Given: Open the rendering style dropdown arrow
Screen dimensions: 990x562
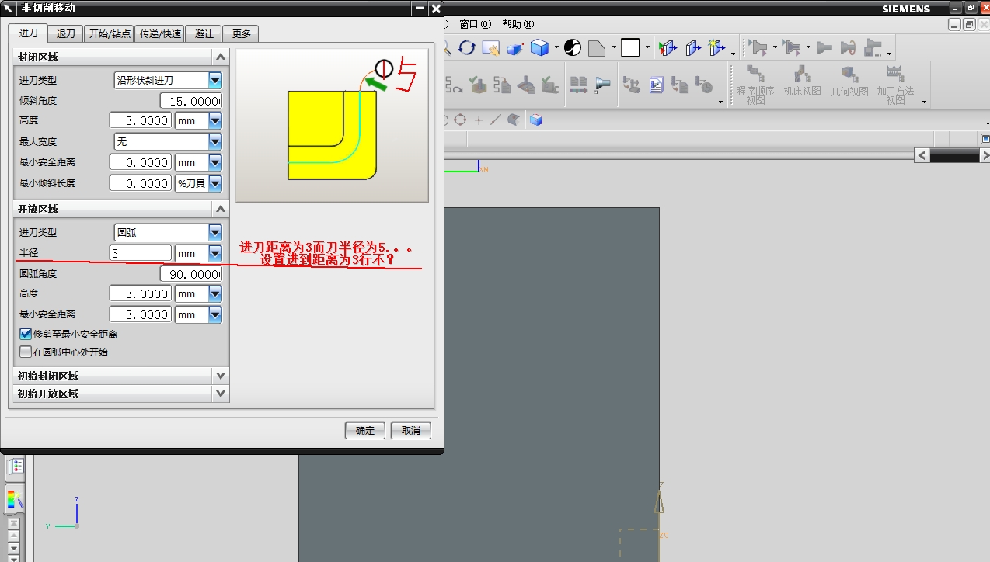Looking at the screenshot, I should (x=556, y=48).
